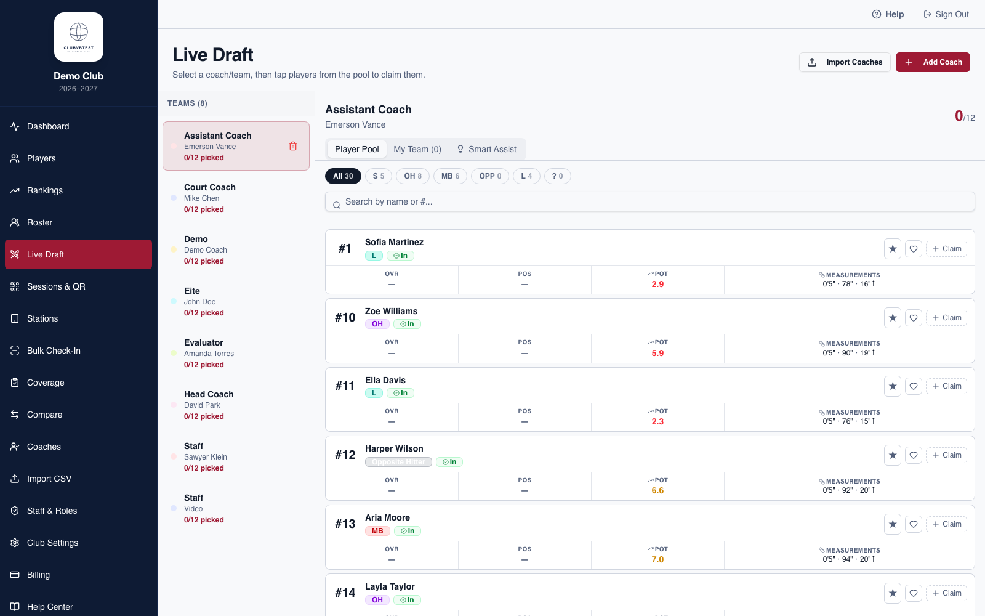Open Bulk Check-In page
The width and height of the screenshot is (985, 616).
78,351
